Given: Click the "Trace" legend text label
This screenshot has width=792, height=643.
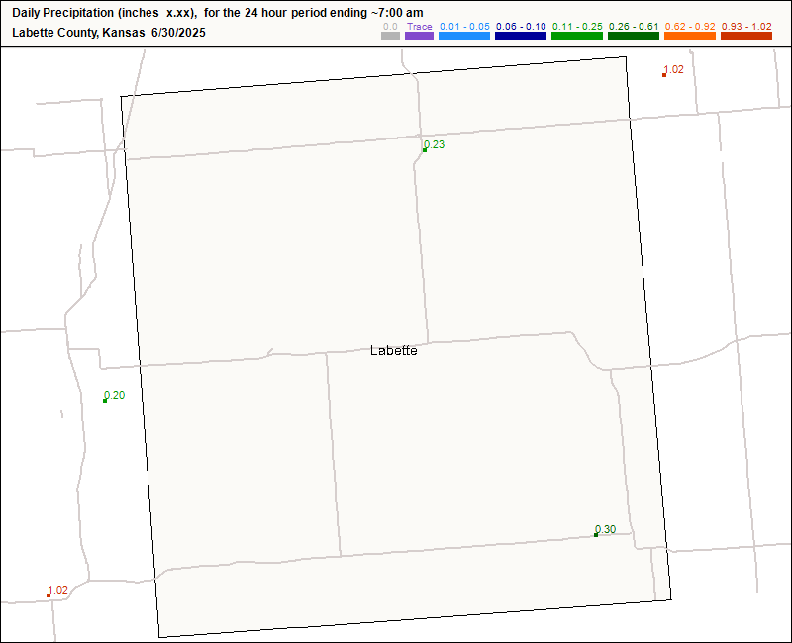Looking at the screenshot, I should pos(420,26).
